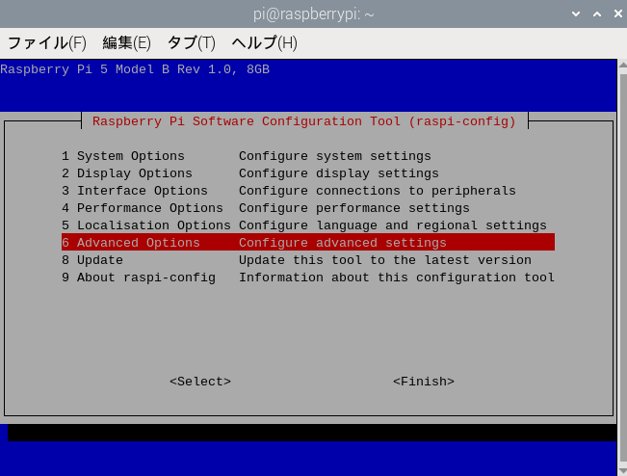The height and width of the screenshot is (476, 627).
Task: Select 5 Localisation Options entry
Action: tap(308, 225)
